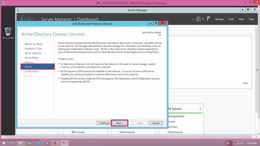260x146 pixels.
Task: Jump to the Confirmation step
Action: (32, 71)
